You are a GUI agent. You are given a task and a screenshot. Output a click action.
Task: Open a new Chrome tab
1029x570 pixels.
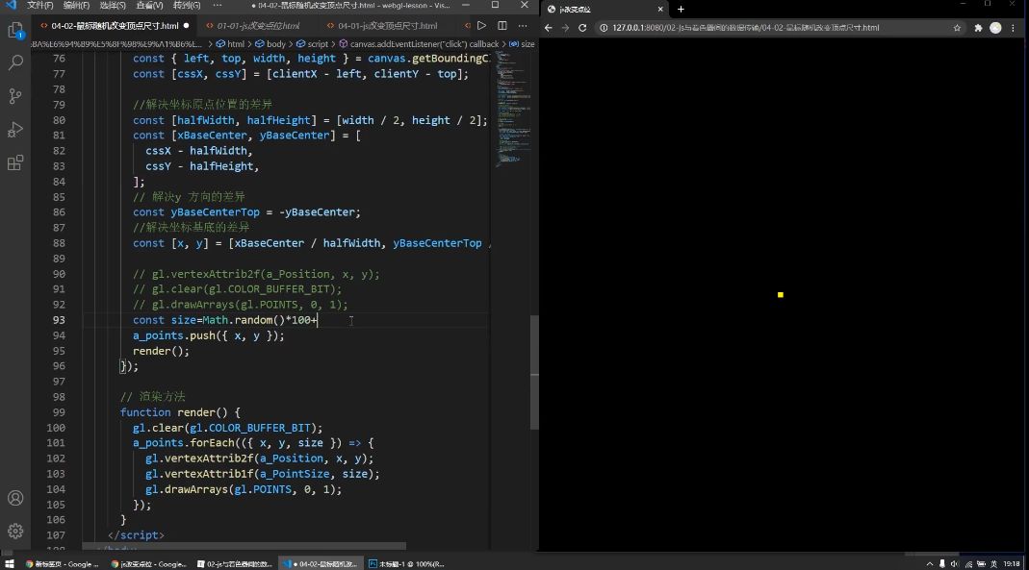point(681,9)
